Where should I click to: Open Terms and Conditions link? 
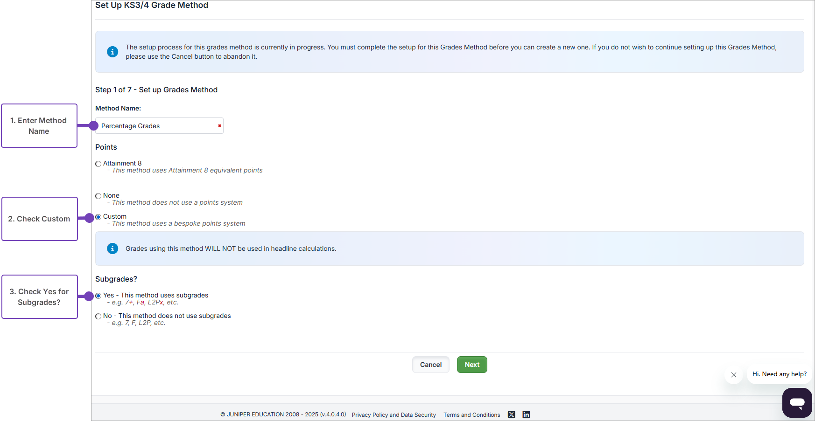point(471,415)
